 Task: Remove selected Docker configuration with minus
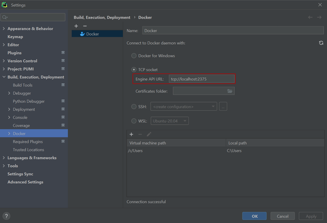point(85,26)
